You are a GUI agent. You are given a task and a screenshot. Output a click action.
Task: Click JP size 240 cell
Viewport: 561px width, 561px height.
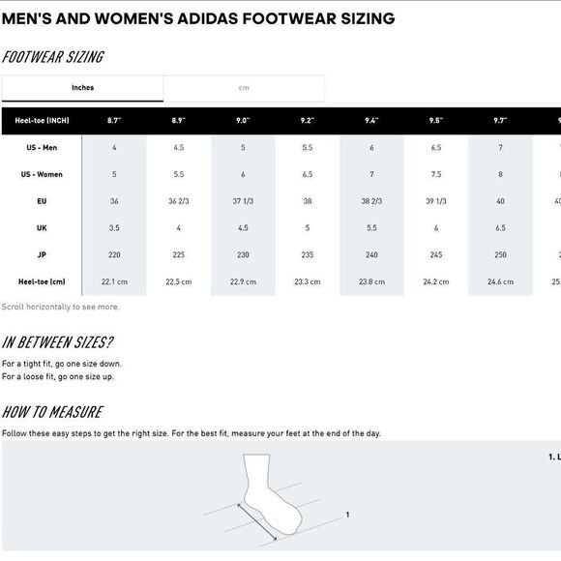[x=371, y=254]
